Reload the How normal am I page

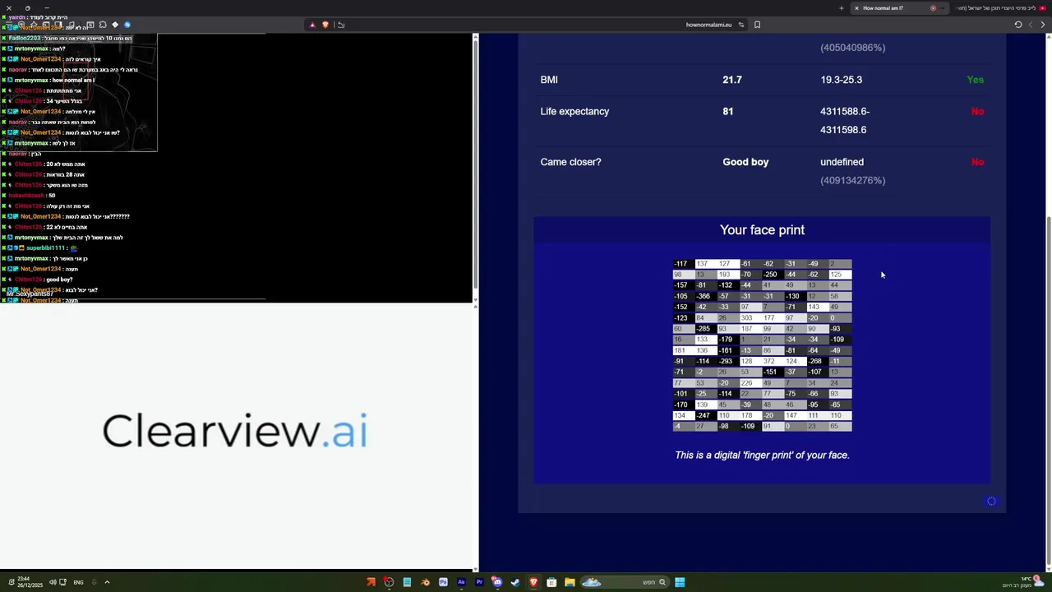tap(1018, 25)
